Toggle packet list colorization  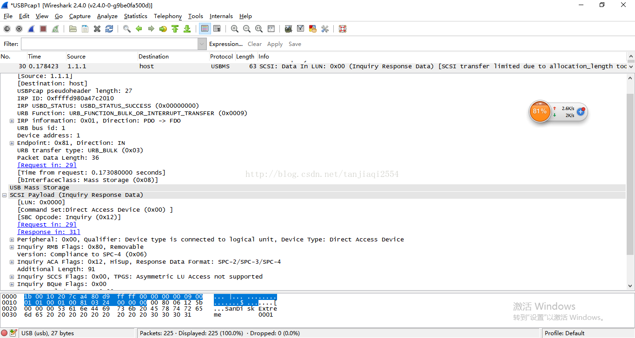205,29
